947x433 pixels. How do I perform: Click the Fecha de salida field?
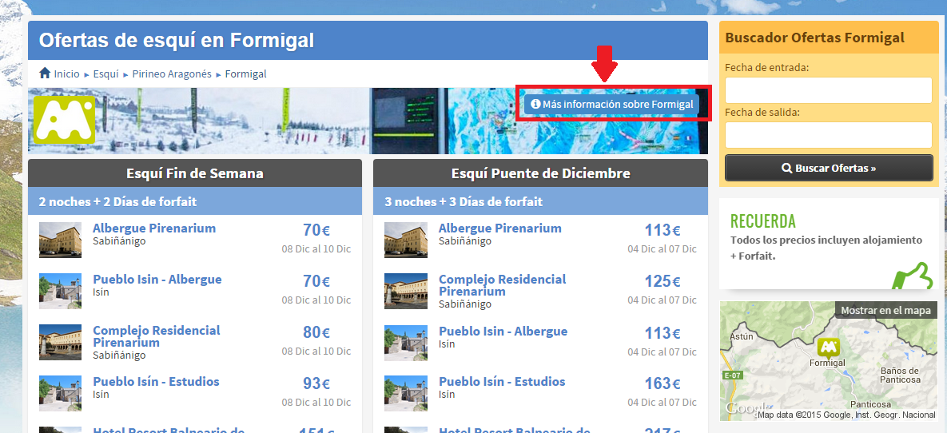829,135
